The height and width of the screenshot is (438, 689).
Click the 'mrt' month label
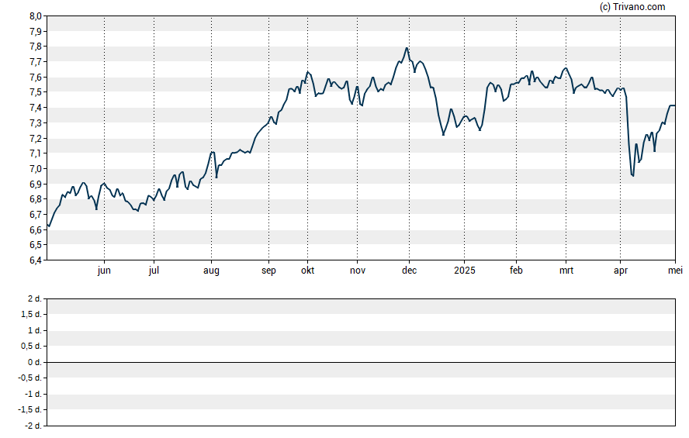coord(566,271)
